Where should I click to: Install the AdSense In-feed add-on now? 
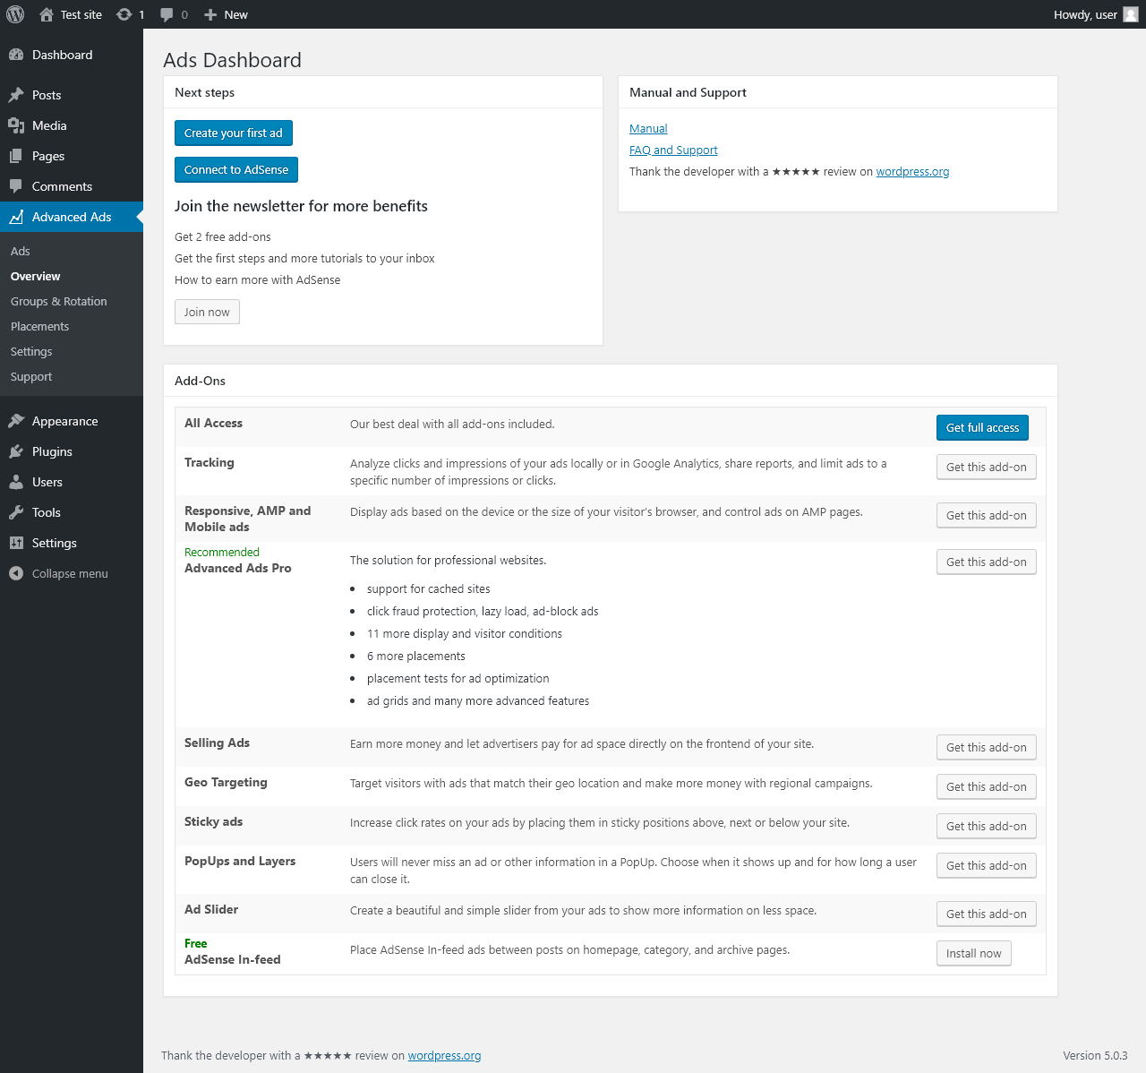coord(974,953)
